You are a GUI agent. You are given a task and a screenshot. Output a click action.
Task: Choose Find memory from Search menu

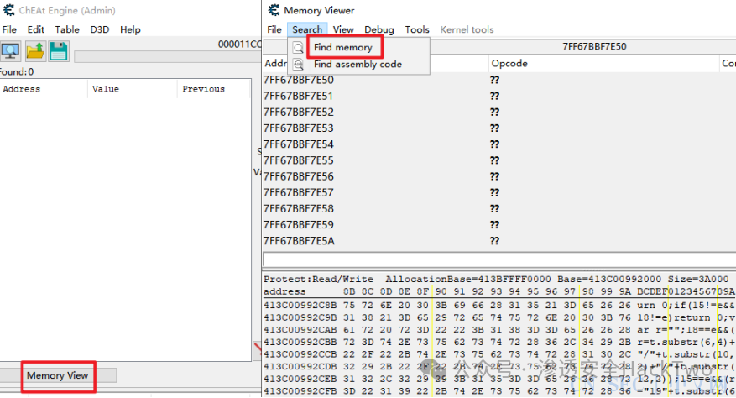[x=342, y=48]
